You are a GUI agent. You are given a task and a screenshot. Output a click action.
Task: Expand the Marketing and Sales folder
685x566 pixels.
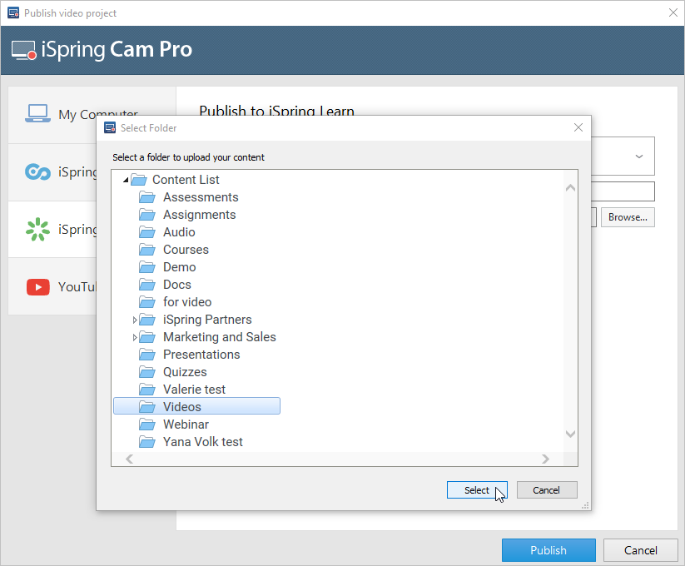(135, 337)
